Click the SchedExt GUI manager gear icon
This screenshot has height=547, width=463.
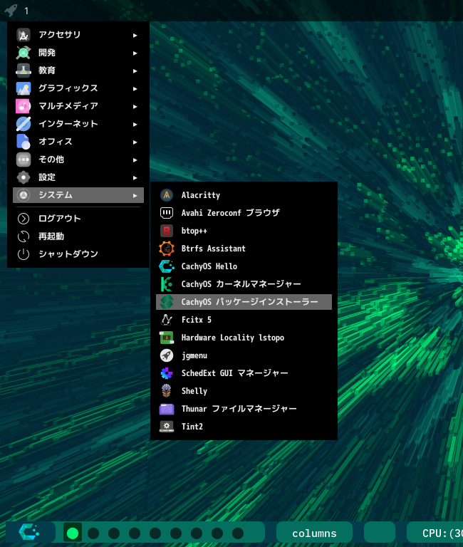click(x=167, y=373)
